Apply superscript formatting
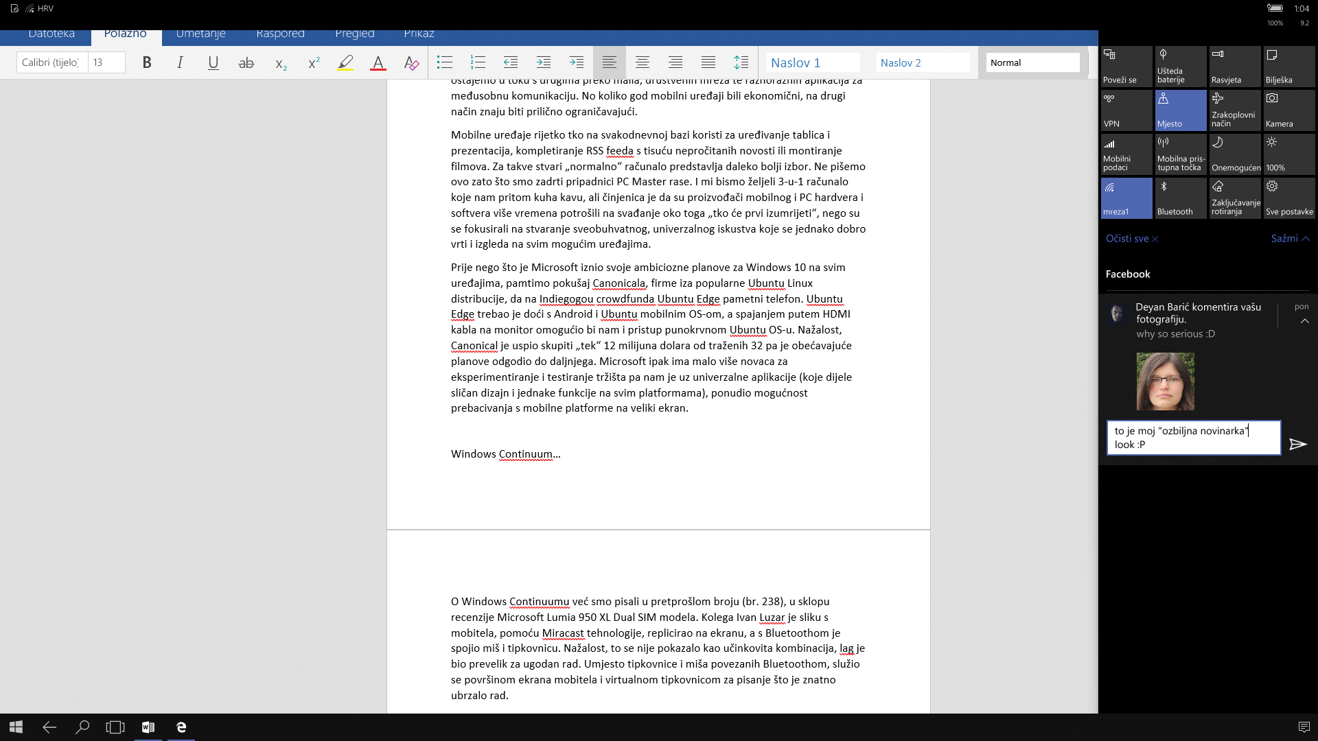 313,62
